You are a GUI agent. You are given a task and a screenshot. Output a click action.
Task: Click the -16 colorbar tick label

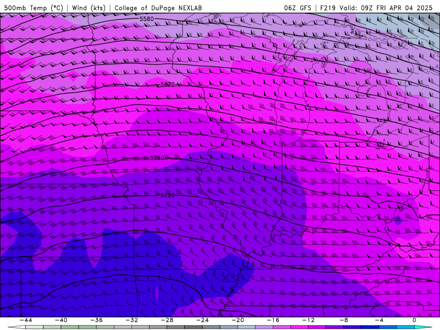point(273,320)
